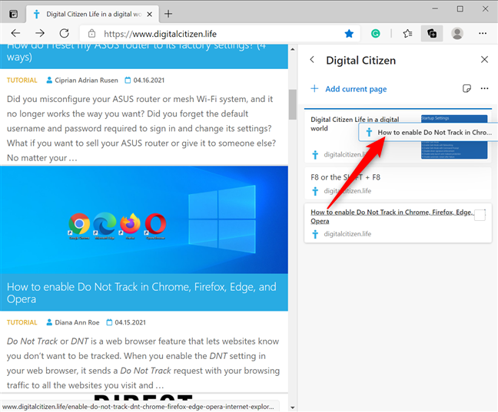Click TUTORIAL tag of ASUS router article

tap(22, 81)
